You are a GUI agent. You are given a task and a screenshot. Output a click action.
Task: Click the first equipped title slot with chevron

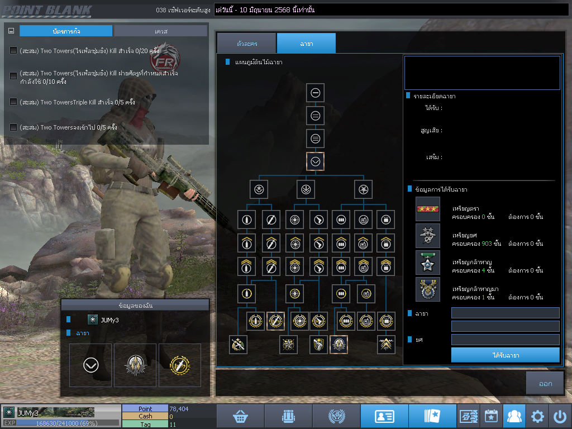(90, 365)
